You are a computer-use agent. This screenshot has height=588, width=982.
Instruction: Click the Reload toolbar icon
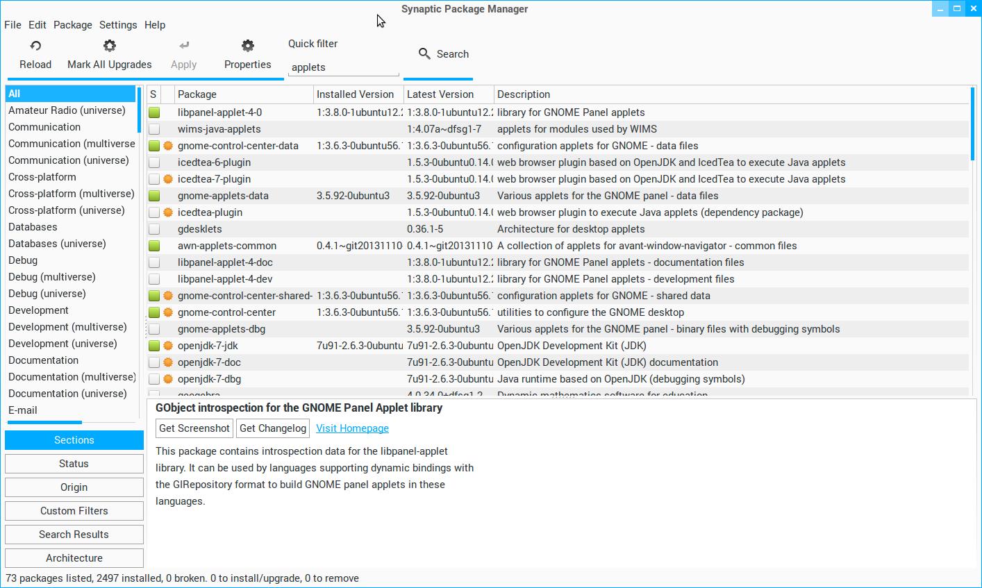pyautogui.click(x=35, y=47)
